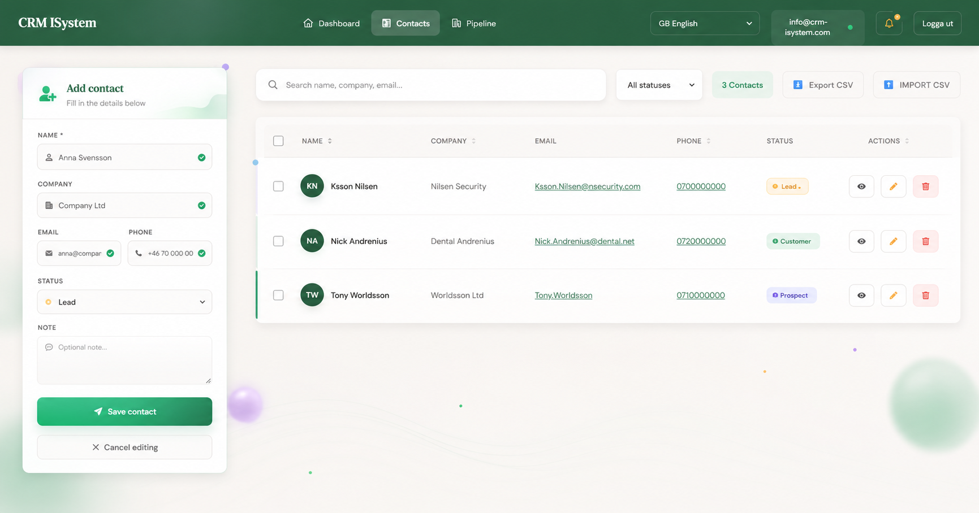Click the 3 Contacts counter badge
This screenshot has height=513, width=979.
(742, 85)
